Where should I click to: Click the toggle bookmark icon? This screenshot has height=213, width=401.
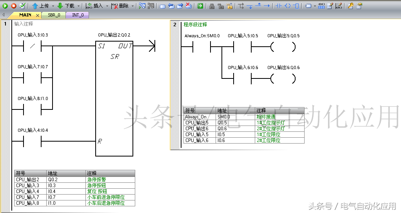click(x=163, y=6)
